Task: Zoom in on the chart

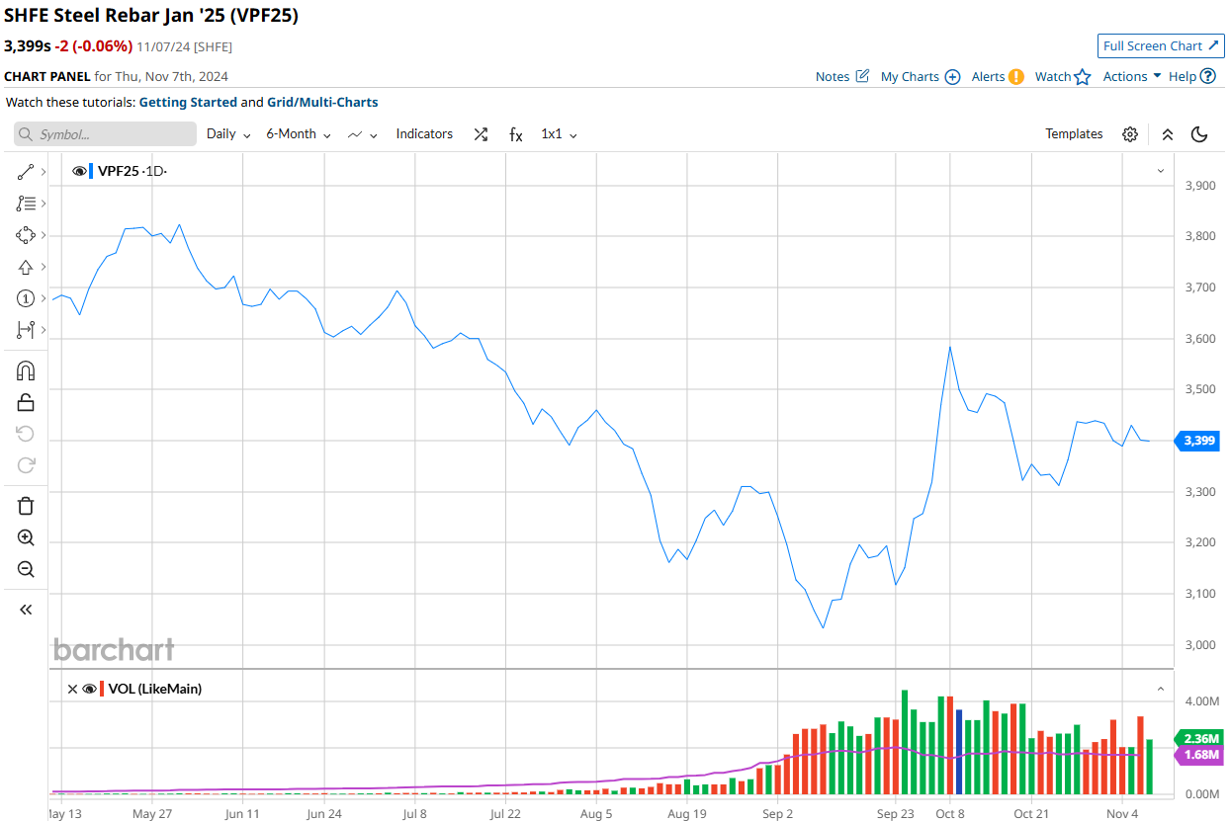Action: [x=26, y=537]
